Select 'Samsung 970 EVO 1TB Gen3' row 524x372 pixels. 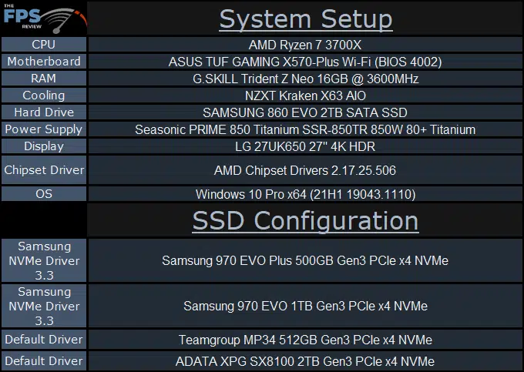pyautogui.click(x=305, y=306)
